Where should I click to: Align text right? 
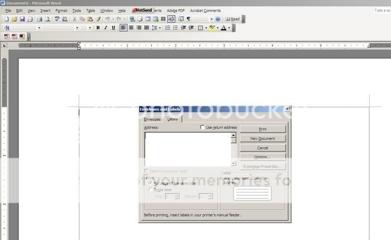(x=139, y=28)
